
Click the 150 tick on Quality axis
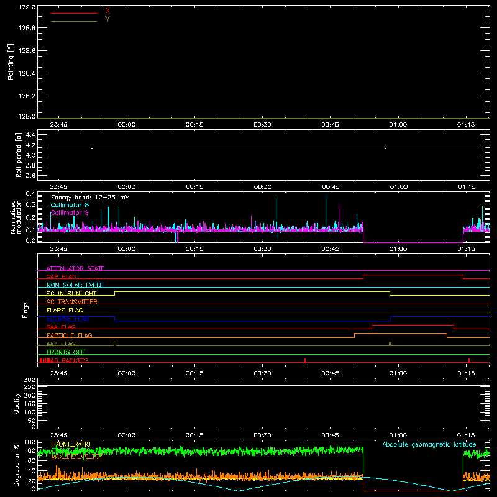tap(29, 404)
